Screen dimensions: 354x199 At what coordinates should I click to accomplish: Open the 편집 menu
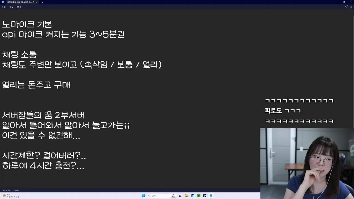[x=11, y=7]
